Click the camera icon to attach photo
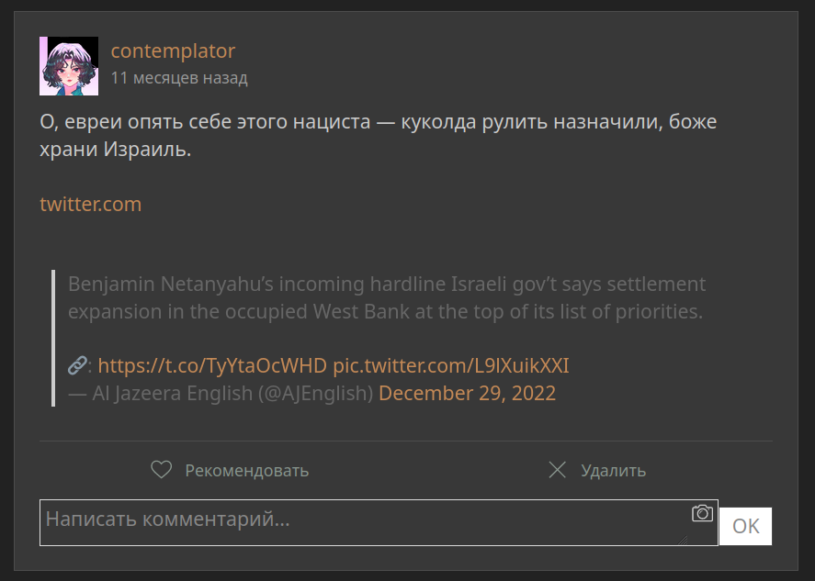Viewport: 815px width, 581px height. tap(702, 513)
